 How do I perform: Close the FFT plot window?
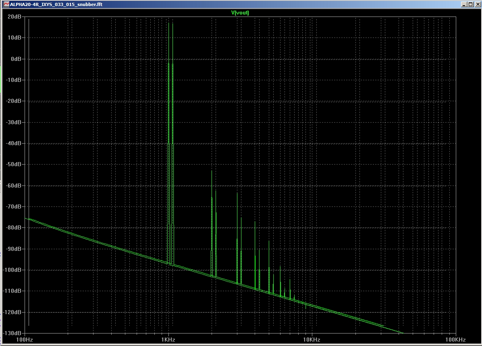click(x=477, y=4)
